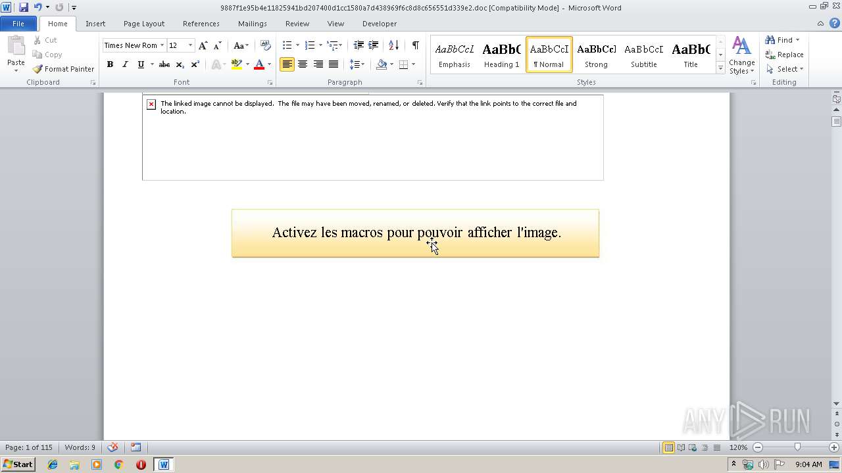The height and width of the screenshot is (473, 842).
Task: Click Copy button
Action: 47,55
